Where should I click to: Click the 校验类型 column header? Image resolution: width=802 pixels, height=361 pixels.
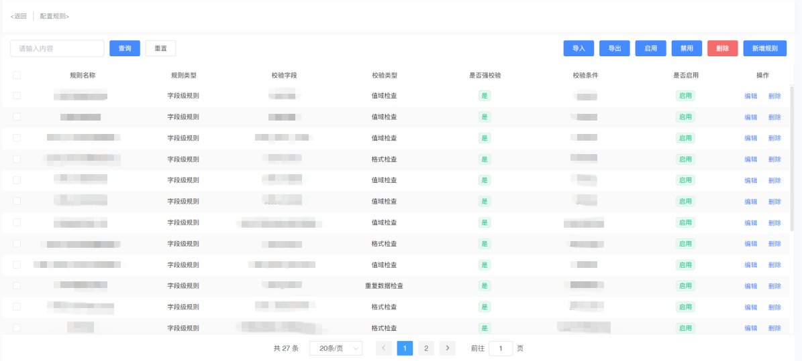click(384, 75)
